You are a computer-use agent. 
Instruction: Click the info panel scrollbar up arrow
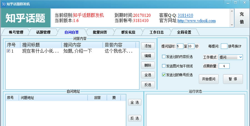click(232, 11)
